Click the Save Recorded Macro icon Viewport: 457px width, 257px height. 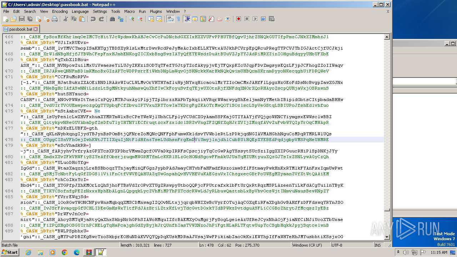[x=272, y=19]
